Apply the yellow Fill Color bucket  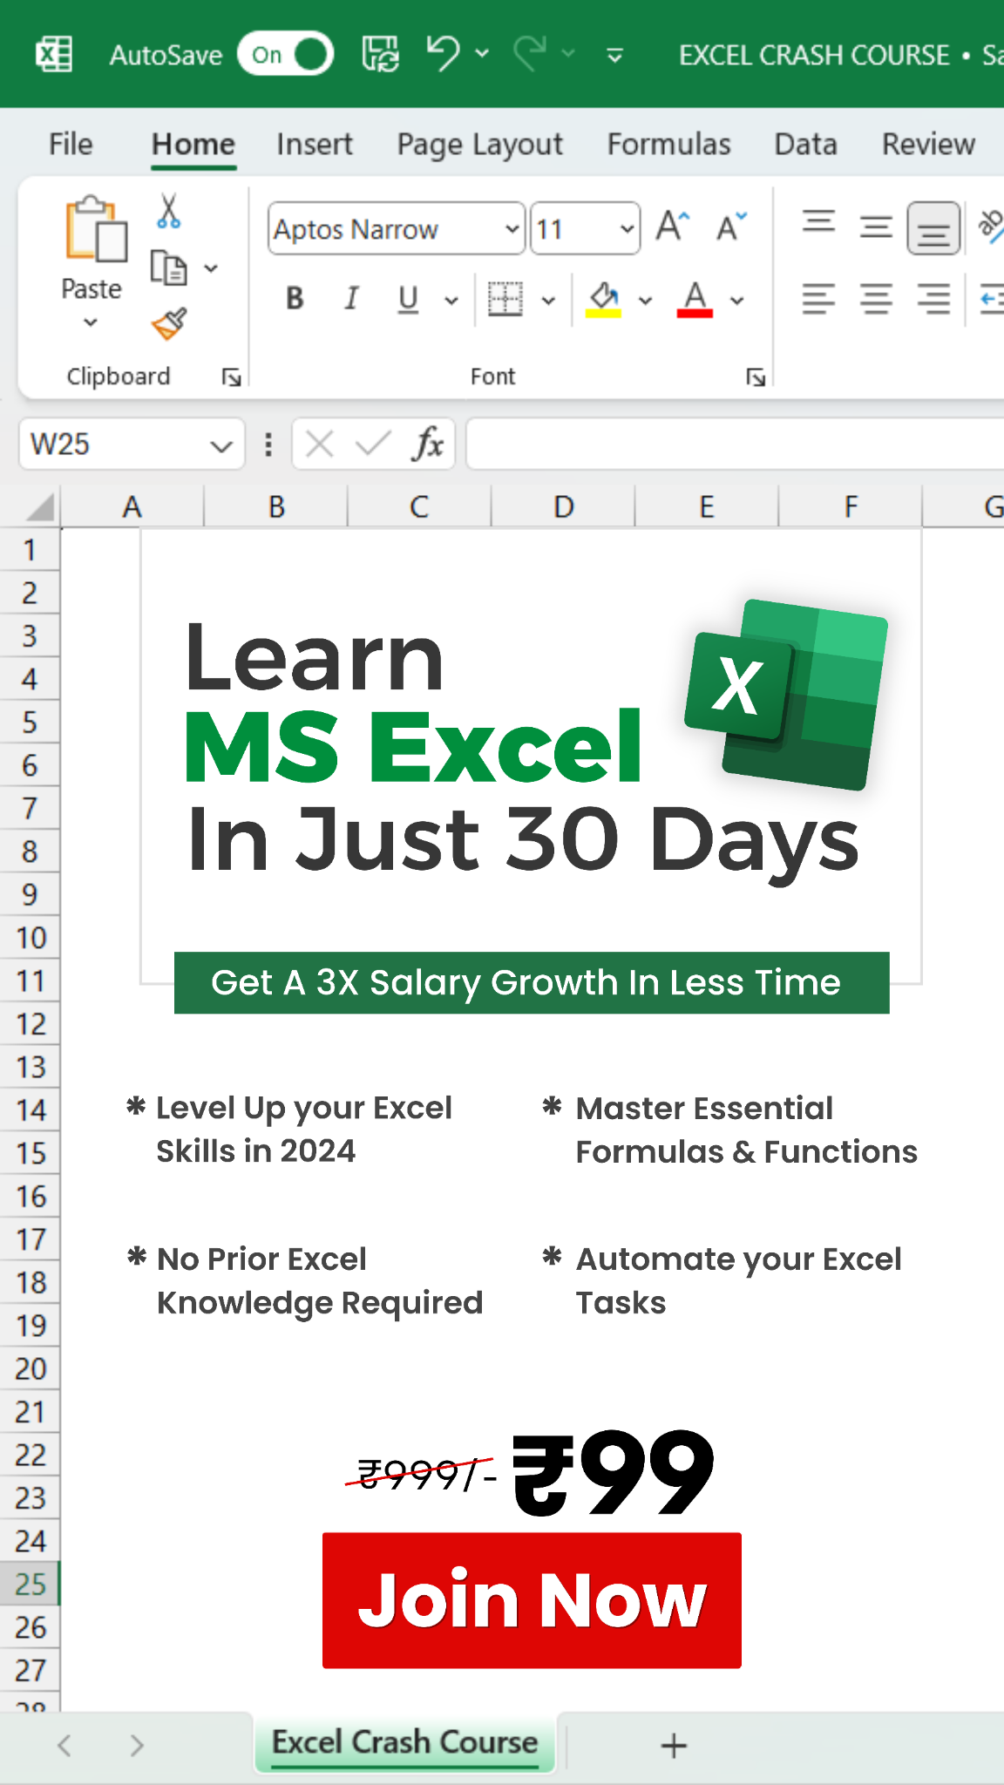coord(603,299)
